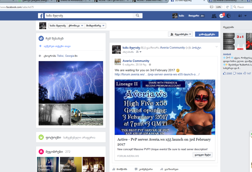Expand the მეგობრები friends dropdown button

[x=180, y=34]
